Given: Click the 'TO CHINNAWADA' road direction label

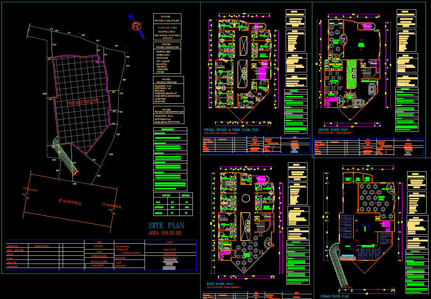Looking at the screenshot, I should (112, 205).
